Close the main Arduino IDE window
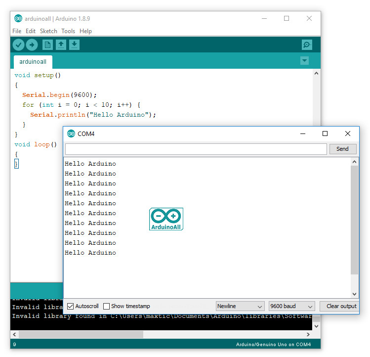370x357 pixels. pos(309,18)
